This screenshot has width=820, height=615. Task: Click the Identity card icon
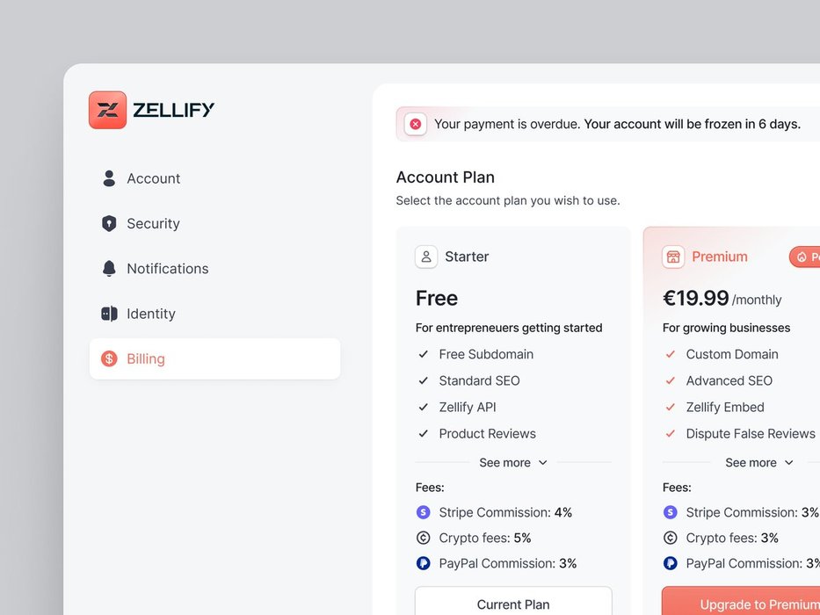click(x=109, y=314)
